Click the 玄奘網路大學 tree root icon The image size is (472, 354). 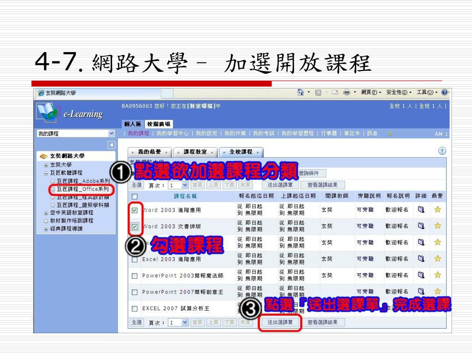(44, 156)
